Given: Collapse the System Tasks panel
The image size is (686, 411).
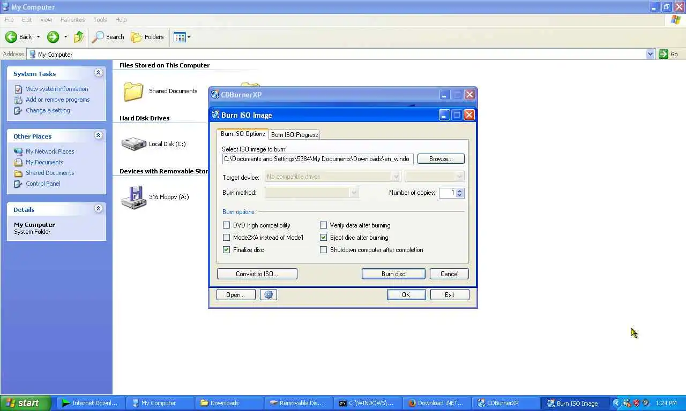Looking at the screenshot, I should coord(98,73).
